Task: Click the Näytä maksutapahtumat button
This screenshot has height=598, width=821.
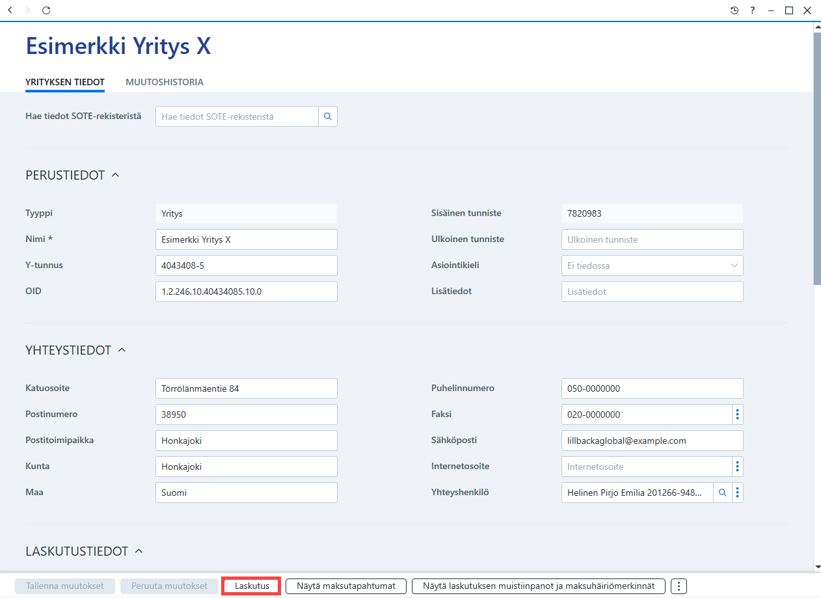Action: [346, 586]
